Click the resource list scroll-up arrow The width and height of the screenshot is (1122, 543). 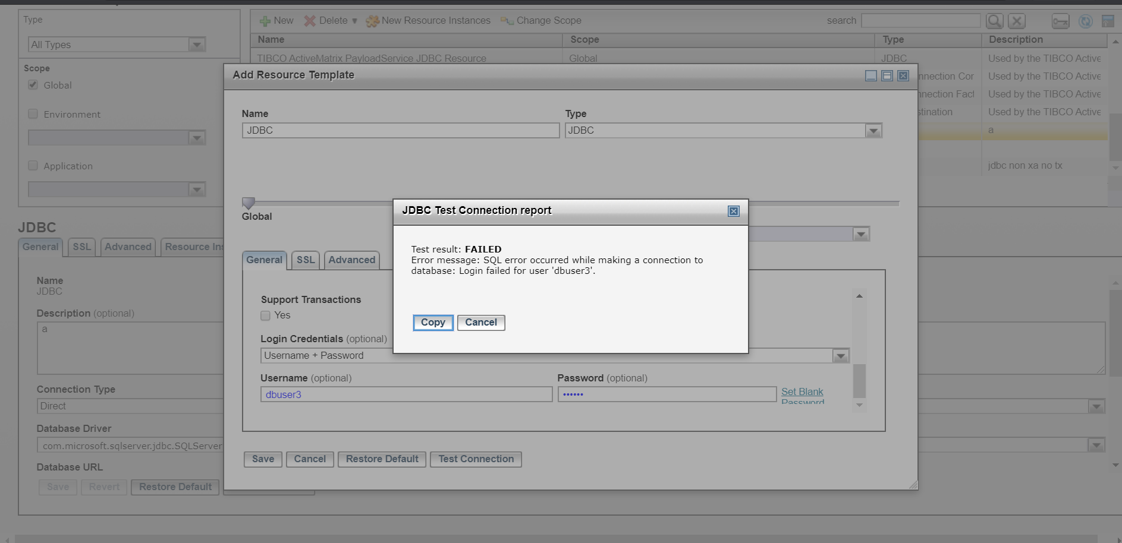point(1115,42)
